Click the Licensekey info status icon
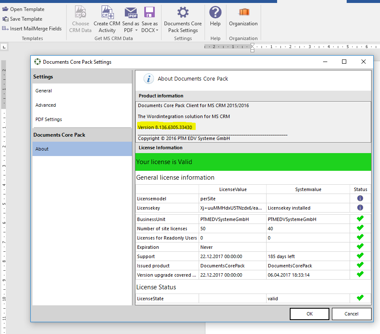Screen dimensions: 380x334 coord(360,207)
